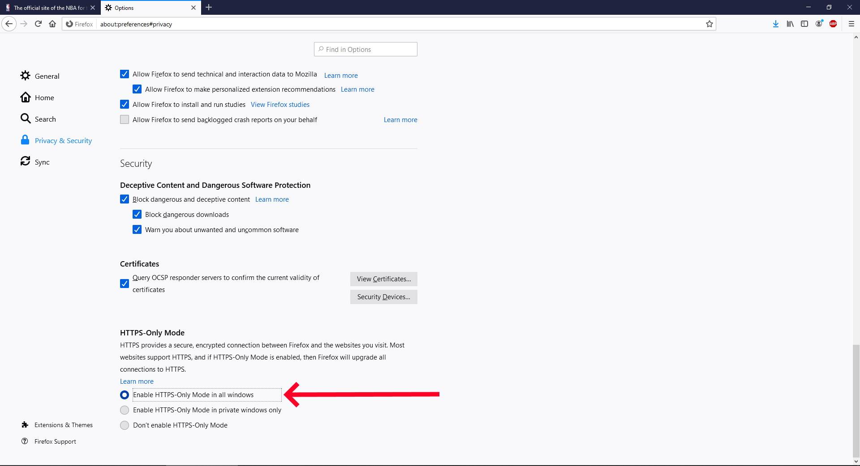Screen dimensions: 860x466
Task: Enable sending backlogged crash reports
Action: tap(124, 119)
